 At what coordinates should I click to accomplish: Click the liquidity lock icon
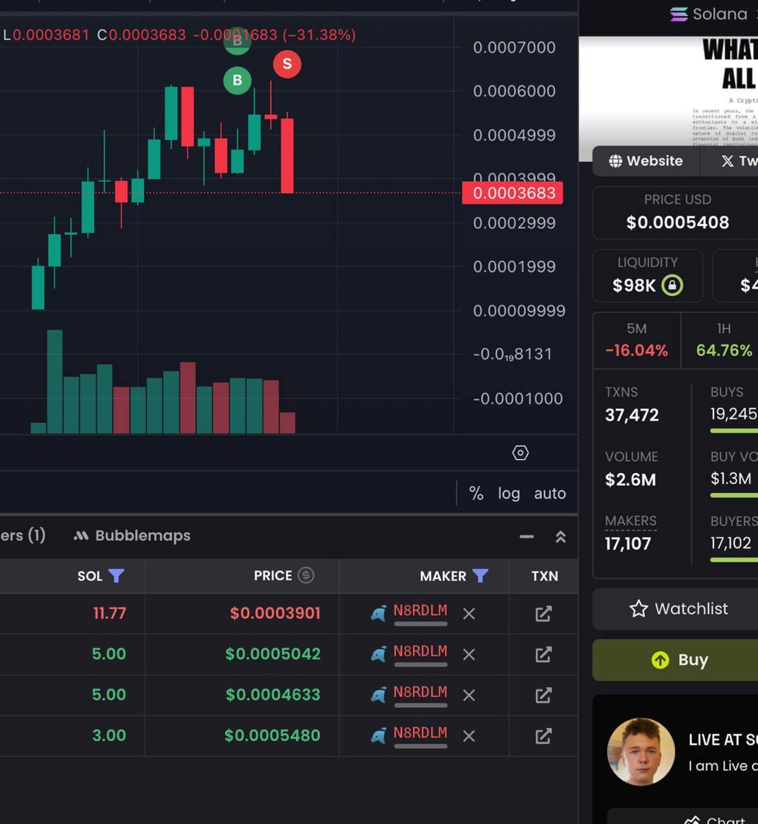pos(672,285)
